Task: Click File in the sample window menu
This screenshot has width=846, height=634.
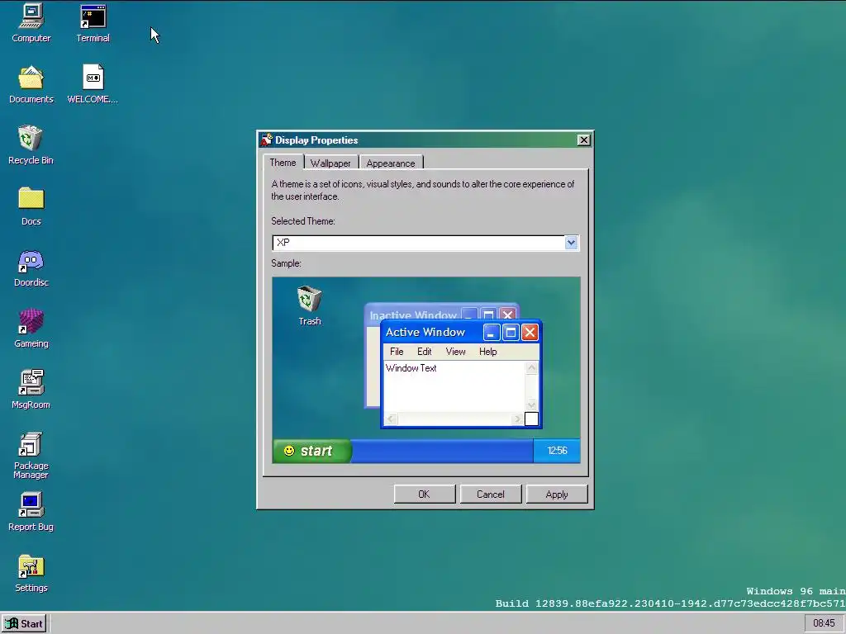Action: [x=397, y=352]
